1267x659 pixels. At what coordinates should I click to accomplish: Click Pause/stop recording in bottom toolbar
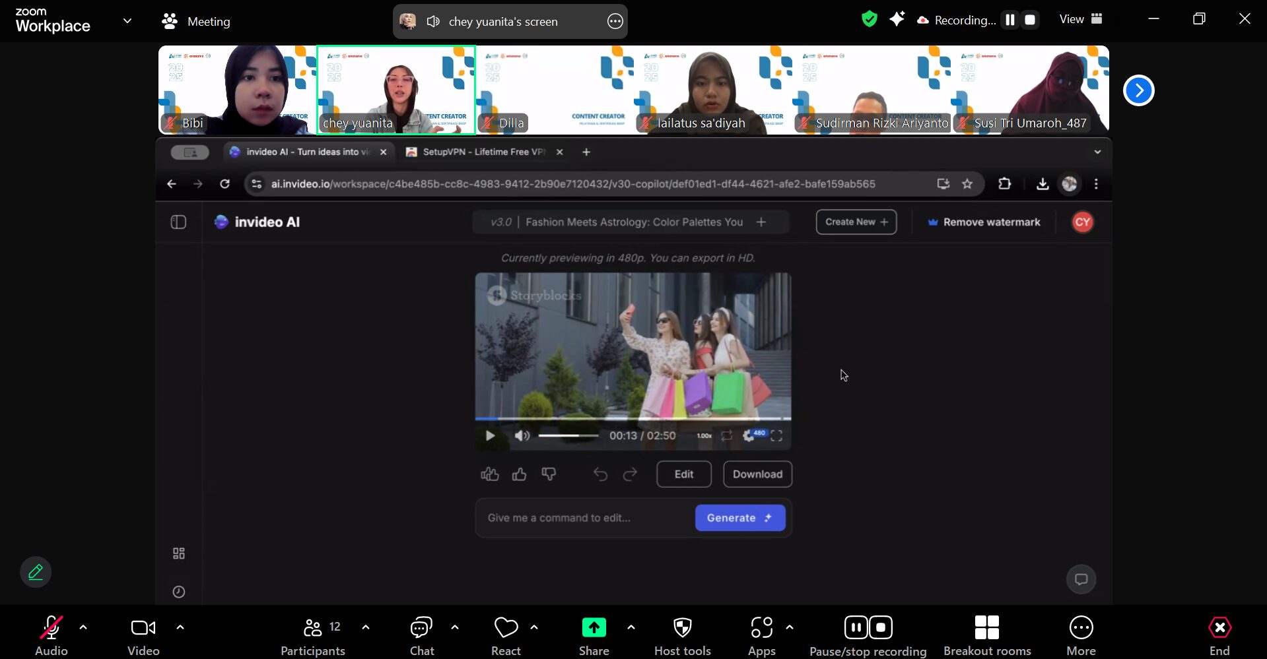pos(868,636)
